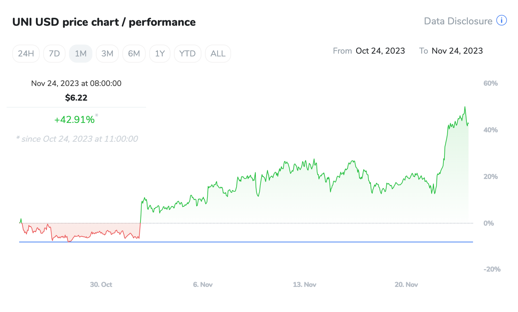Click the 13. Nov axis label
Screen dimensions: 518x312
pos(304,284)
